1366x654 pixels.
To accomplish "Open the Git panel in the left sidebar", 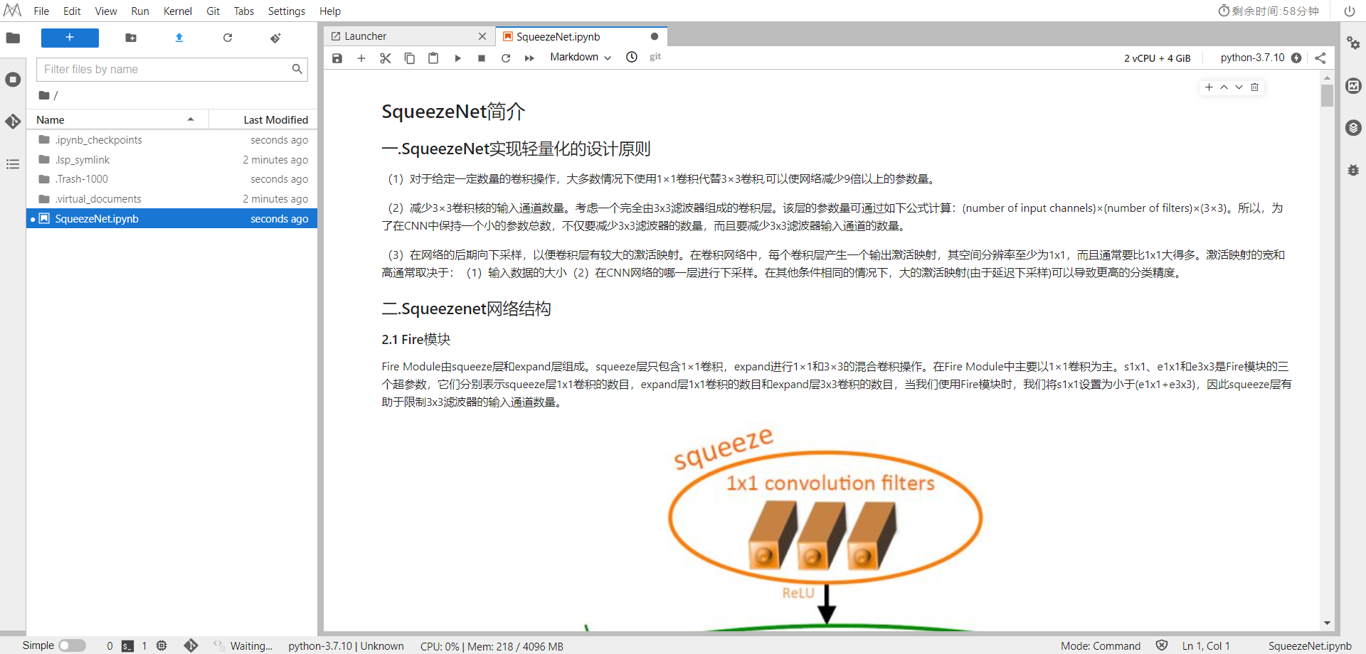I will [x=13, y=121].
